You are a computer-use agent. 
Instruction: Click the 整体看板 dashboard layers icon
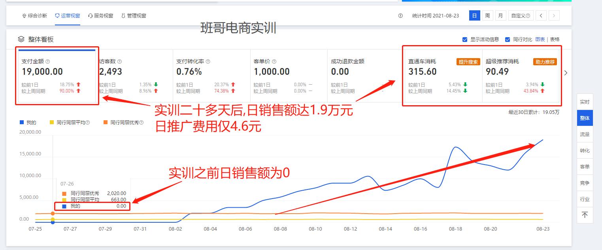pos(21,40)
